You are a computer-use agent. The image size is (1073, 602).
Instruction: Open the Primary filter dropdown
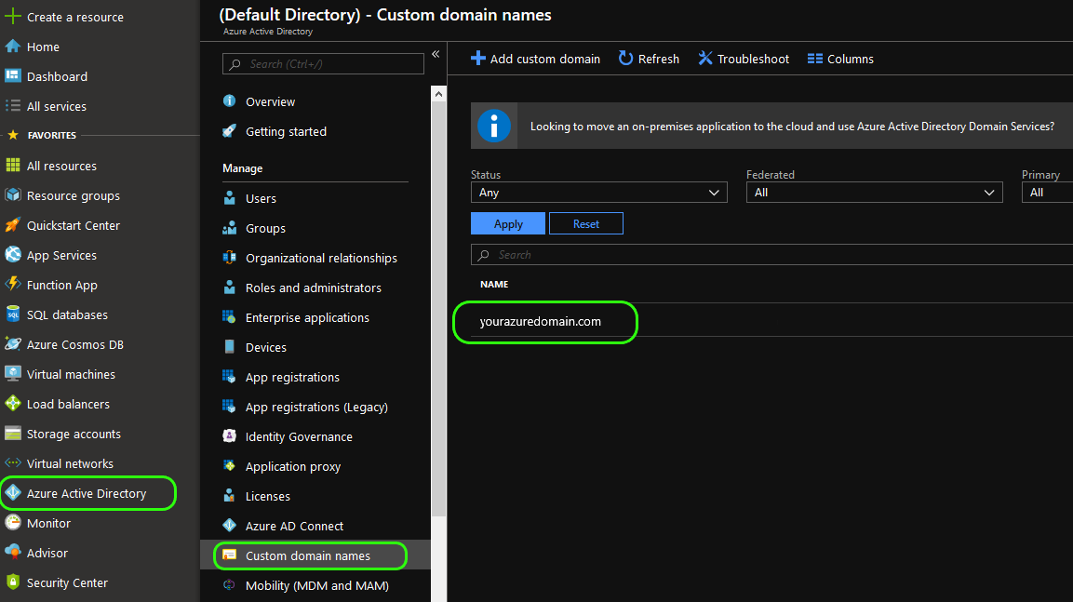1047,193
